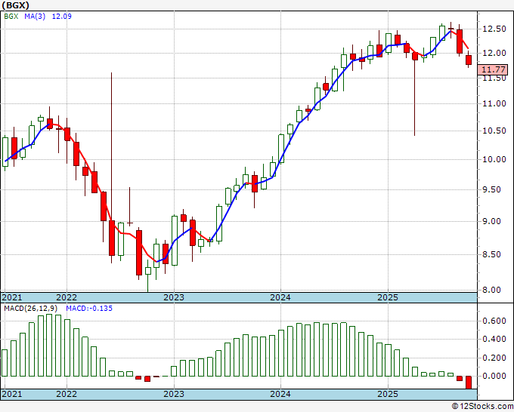The width and height of the screenshot is (514, 412).
Task: Select 2023 on the price chart time axis
Action: (x=174, y=297)
